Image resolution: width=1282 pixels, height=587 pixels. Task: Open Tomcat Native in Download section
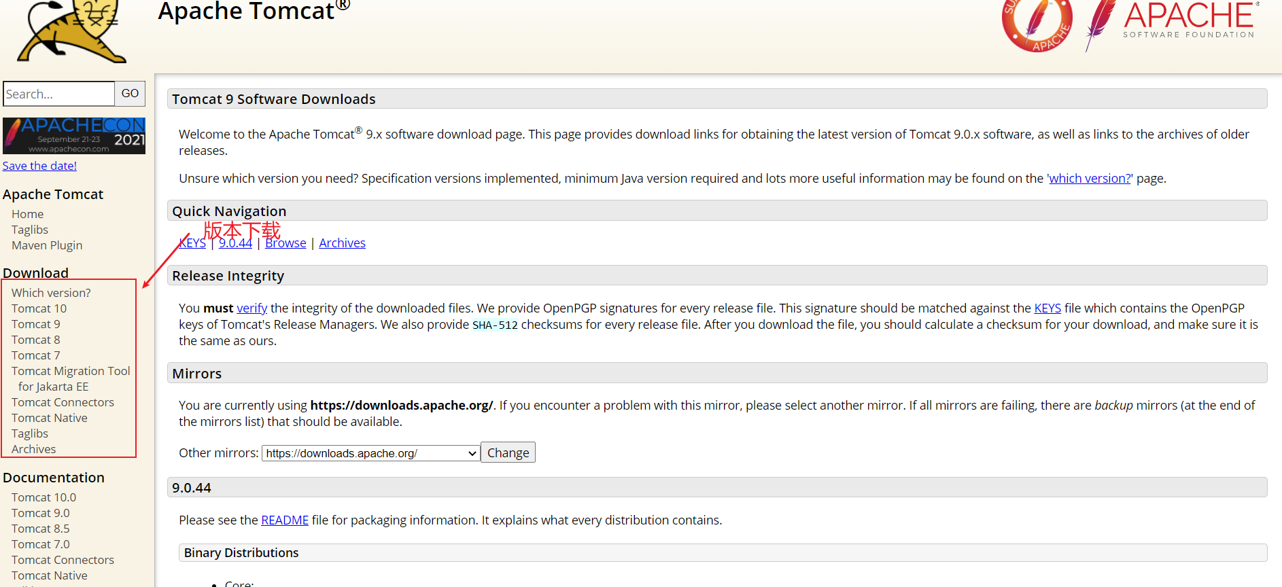click(50, 418)
